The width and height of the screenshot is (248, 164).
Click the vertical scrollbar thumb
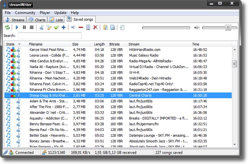click(x=235, y=64)
